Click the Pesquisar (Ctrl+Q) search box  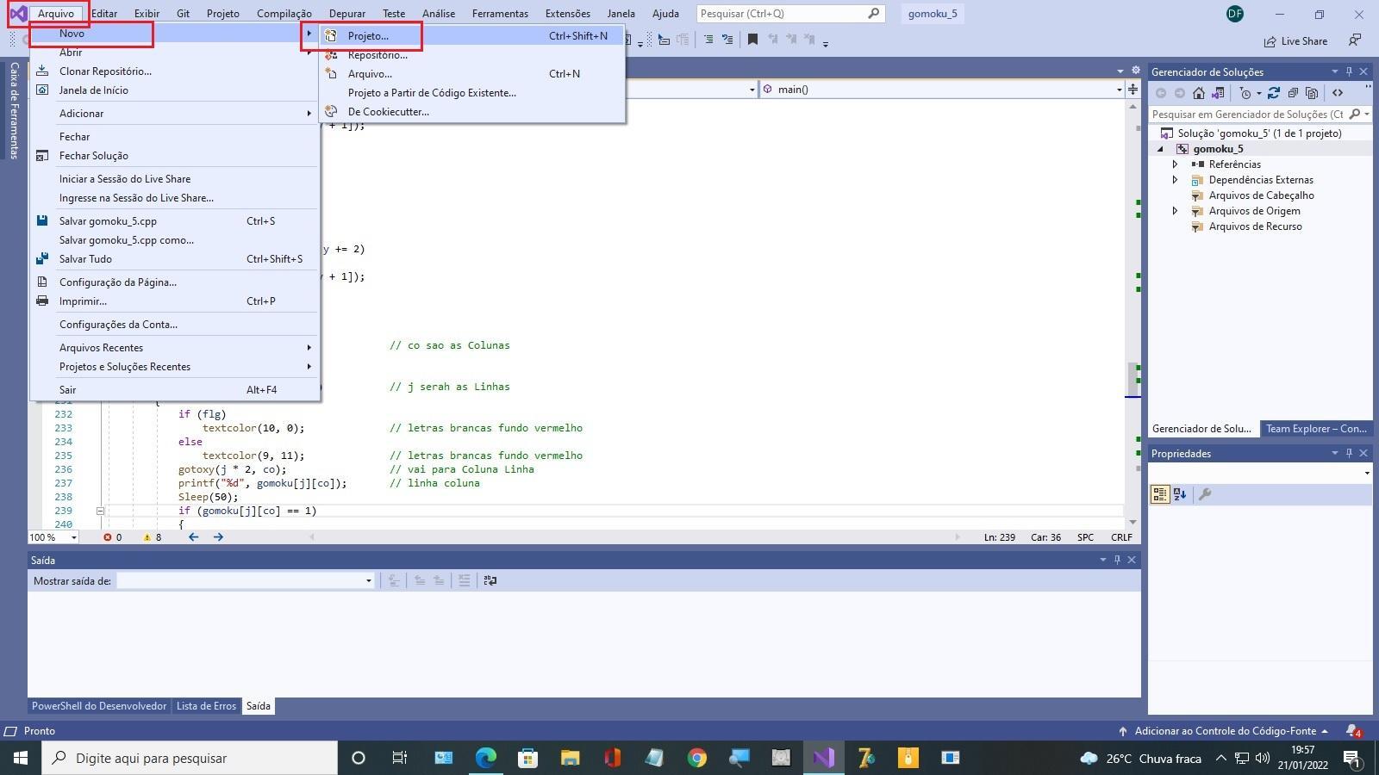[790, 14]
